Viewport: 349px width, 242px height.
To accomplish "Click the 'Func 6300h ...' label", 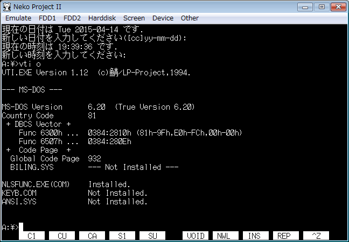I will pos(48,133).
